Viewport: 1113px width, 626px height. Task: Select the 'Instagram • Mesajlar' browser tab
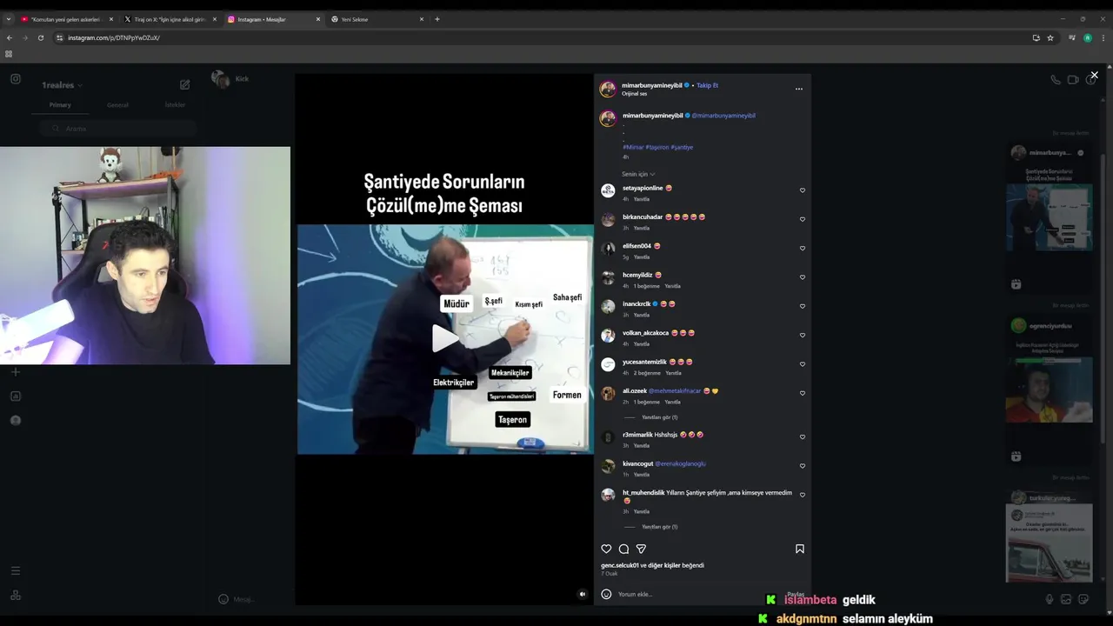273,19
